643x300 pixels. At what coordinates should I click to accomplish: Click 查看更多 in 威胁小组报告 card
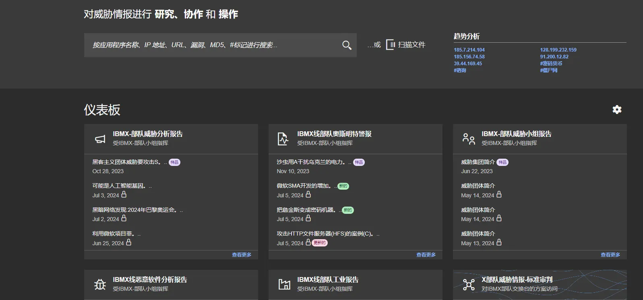[610, 255]
